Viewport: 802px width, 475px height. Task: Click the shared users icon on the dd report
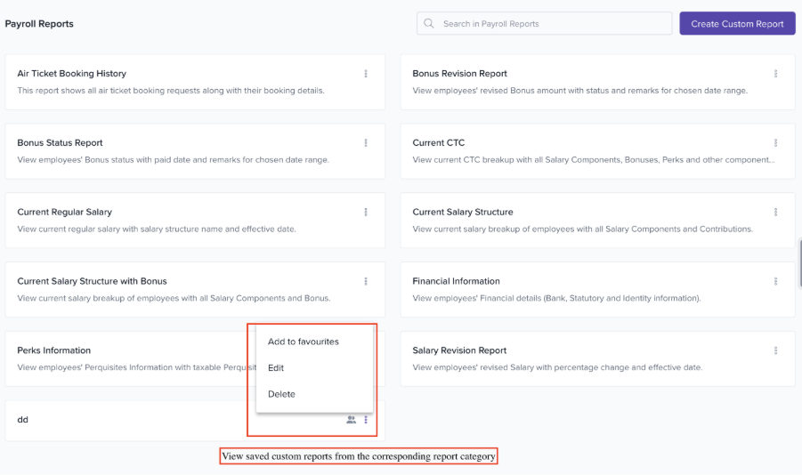351,420
